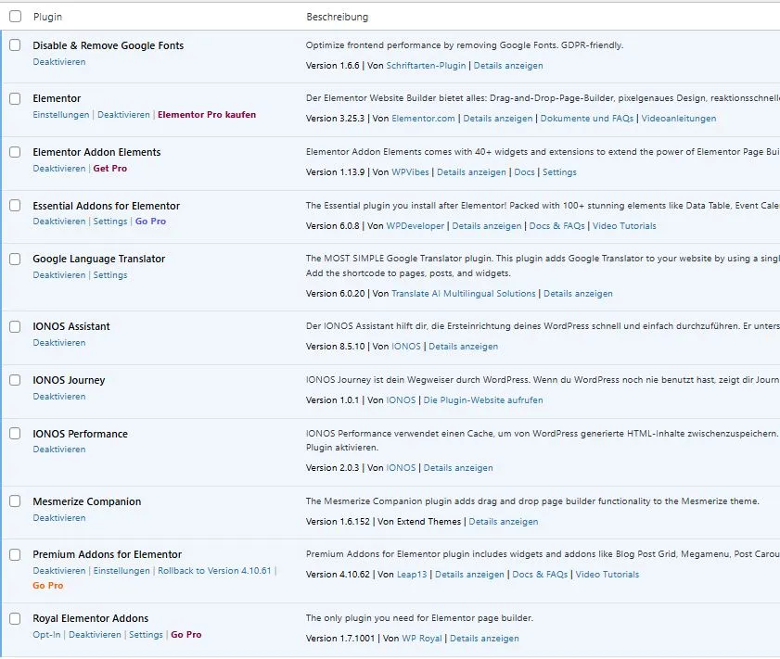
Task: Click Go Pro under Essential Addons
Action: (x=150, y=222)
